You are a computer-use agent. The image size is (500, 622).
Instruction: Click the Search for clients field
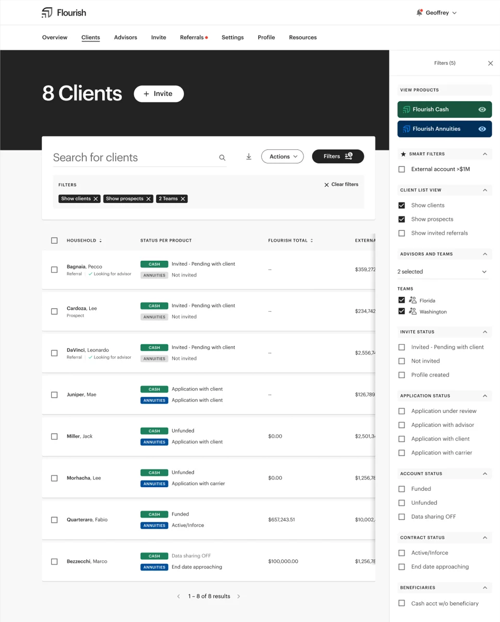(140, 158)
